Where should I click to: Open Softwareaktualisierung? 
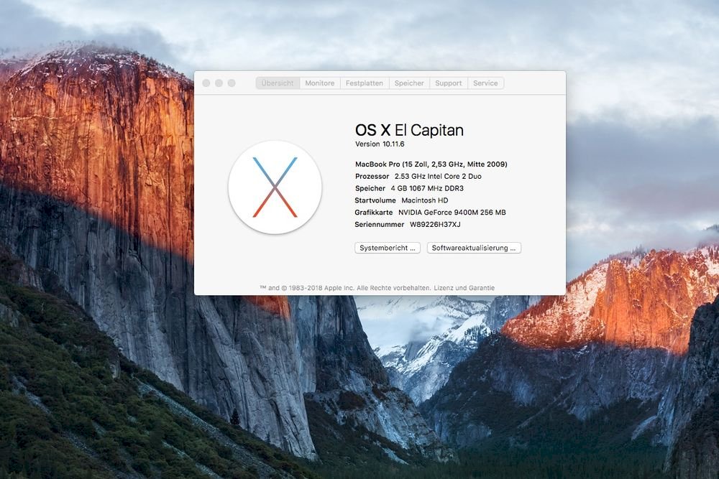click(474, 248)
